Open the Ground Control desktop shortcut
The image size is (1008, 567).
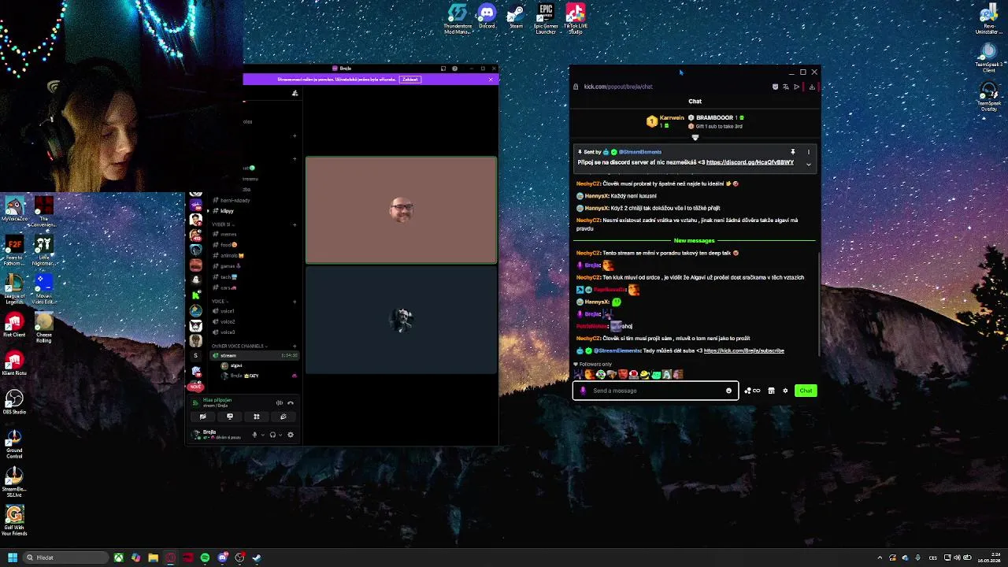click(x=14, y=443)
